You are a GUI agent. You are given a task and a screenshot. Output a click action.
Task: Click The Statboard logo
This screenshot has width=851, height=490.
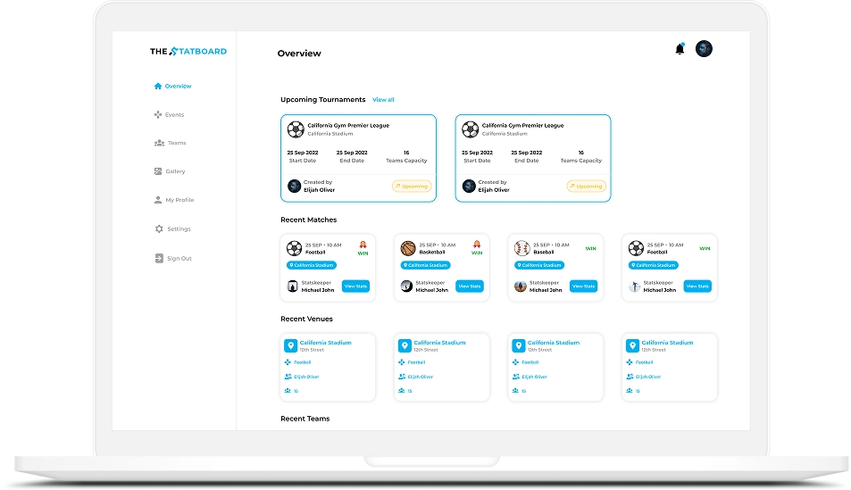188,52
